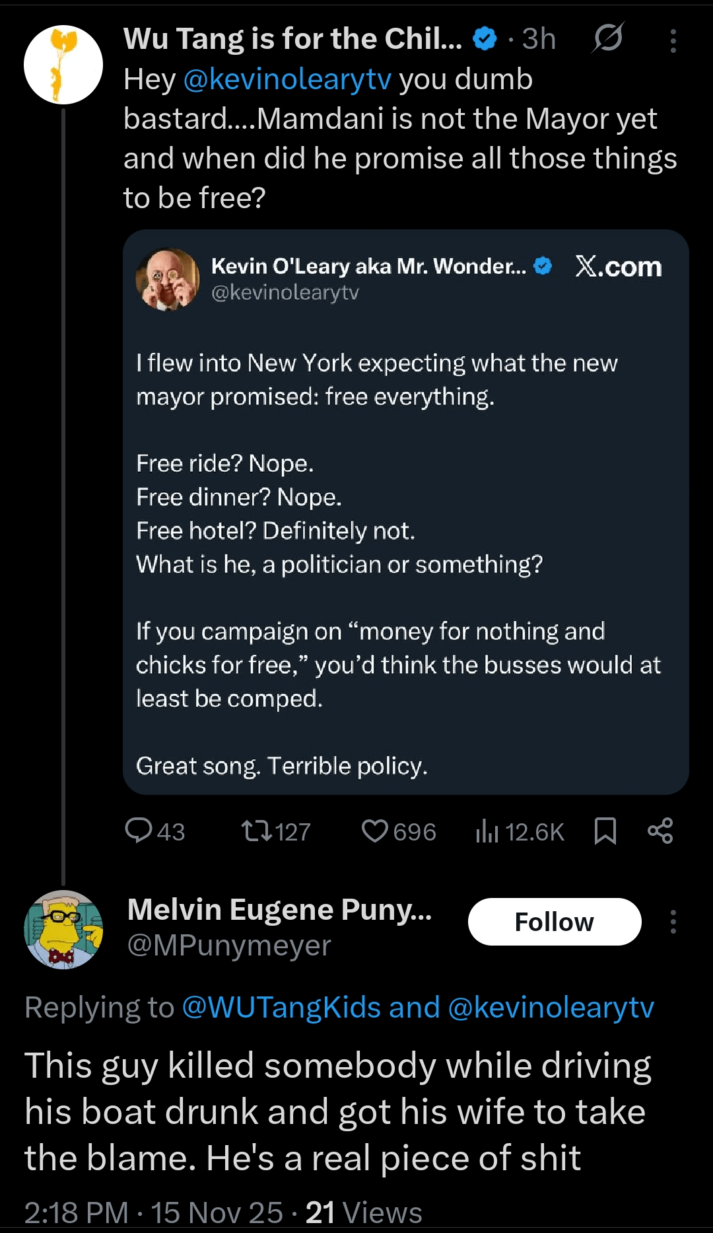Follow Melvin Eugene Punymeyer
The width and height of the screenshot is (713, 1233).
coord(554,922)
